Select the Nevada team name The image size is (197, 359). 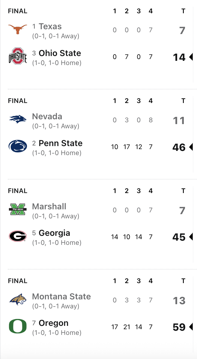coord(47,117)
